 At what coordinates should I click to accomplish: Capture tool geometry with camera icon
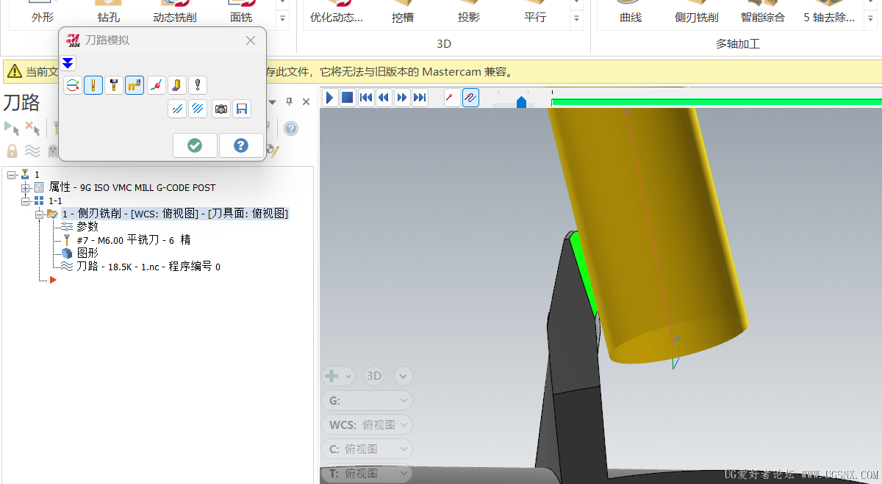tap(221, 109)
